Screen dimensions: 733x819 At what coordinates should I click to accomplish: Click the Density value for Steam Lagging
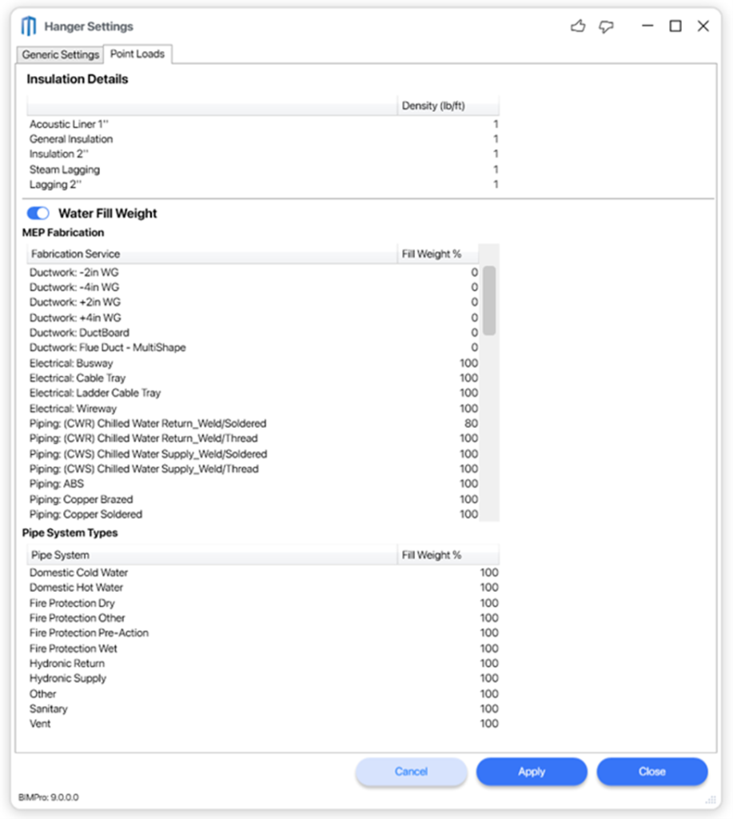click(x=494, y=170)
